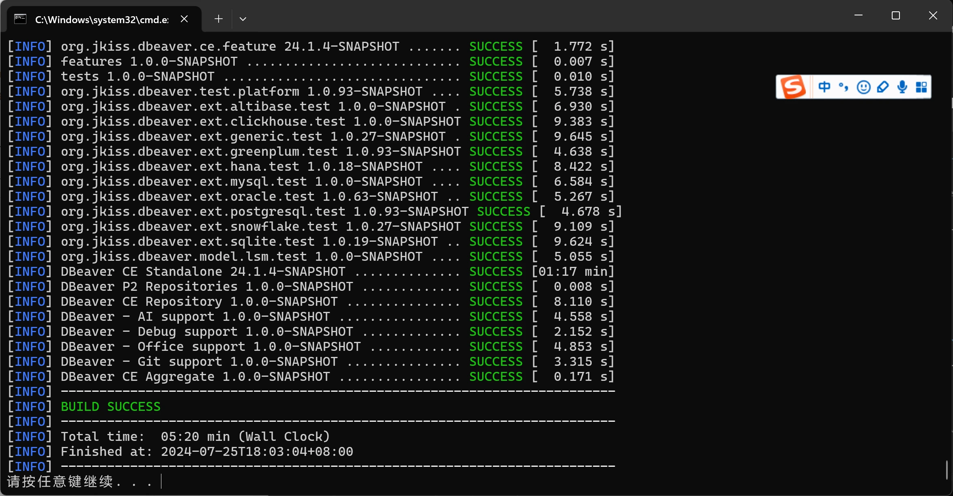Click the Total time 05:20 min line
Image resolution: width=953 pixels, height=496 pixels.
coord(195,437)
